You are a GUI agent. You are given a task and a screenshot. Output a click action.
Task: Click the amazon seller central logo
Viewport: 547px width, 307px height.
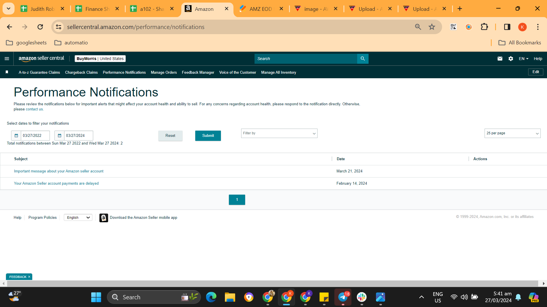pos(41,59)
